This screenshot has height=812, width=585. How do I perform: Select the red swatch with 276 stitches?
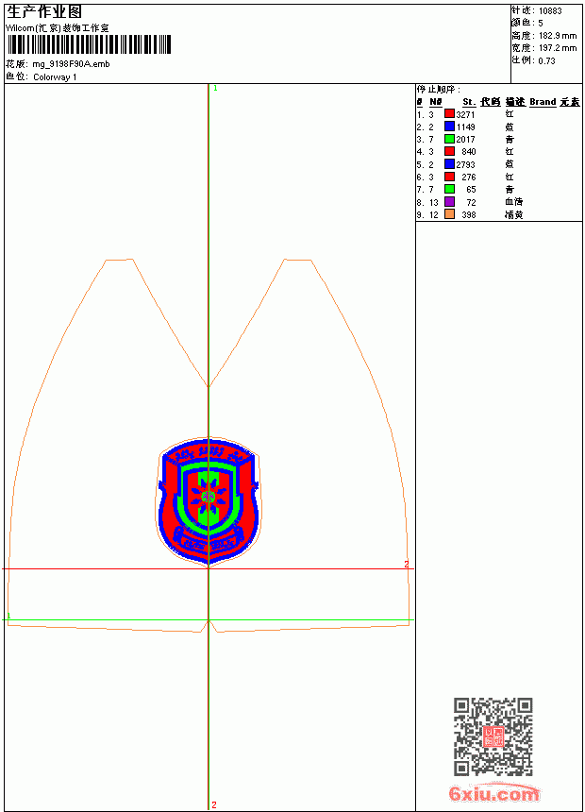449,177
